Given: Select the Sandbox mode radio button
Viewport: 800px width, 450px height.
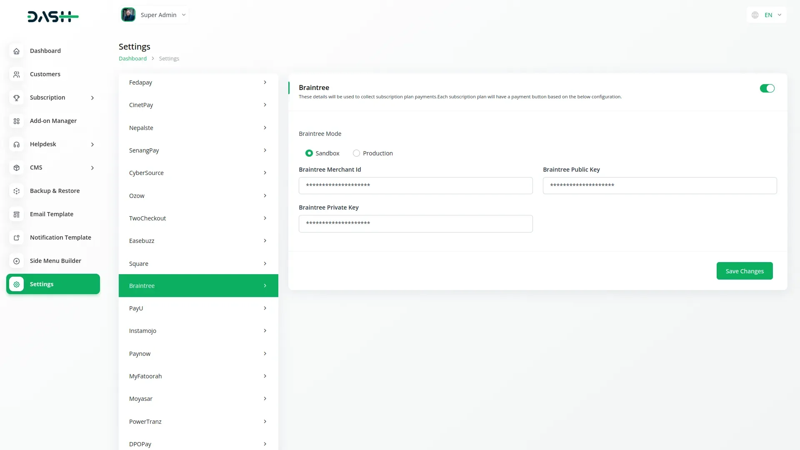Looking at the screenshot, I should pyautogui.click(x=309, y=153).
